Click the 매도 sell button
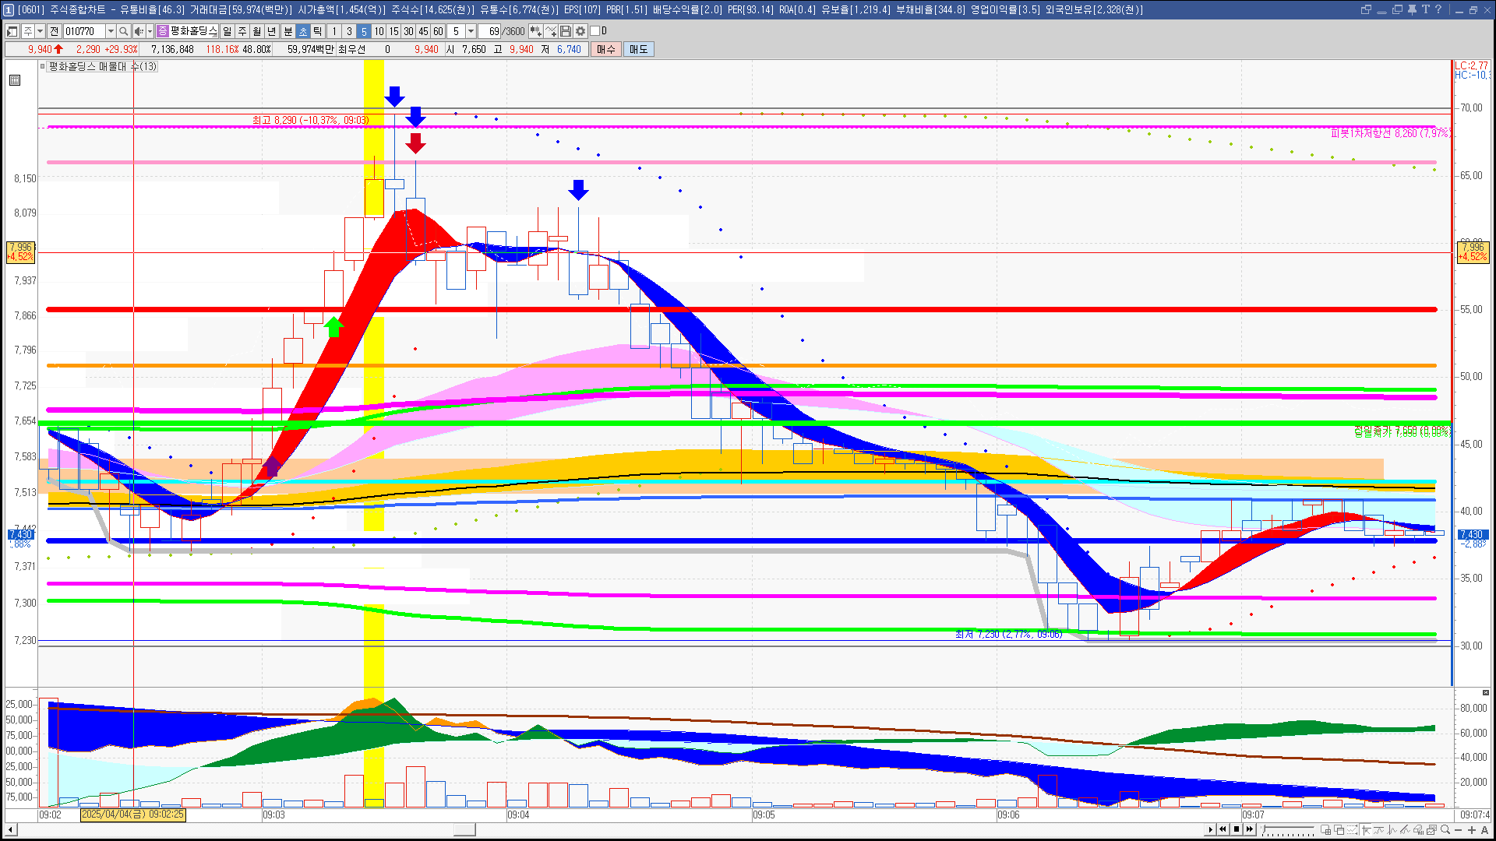This screenshot has height=841, width=1496. [638, 49]
